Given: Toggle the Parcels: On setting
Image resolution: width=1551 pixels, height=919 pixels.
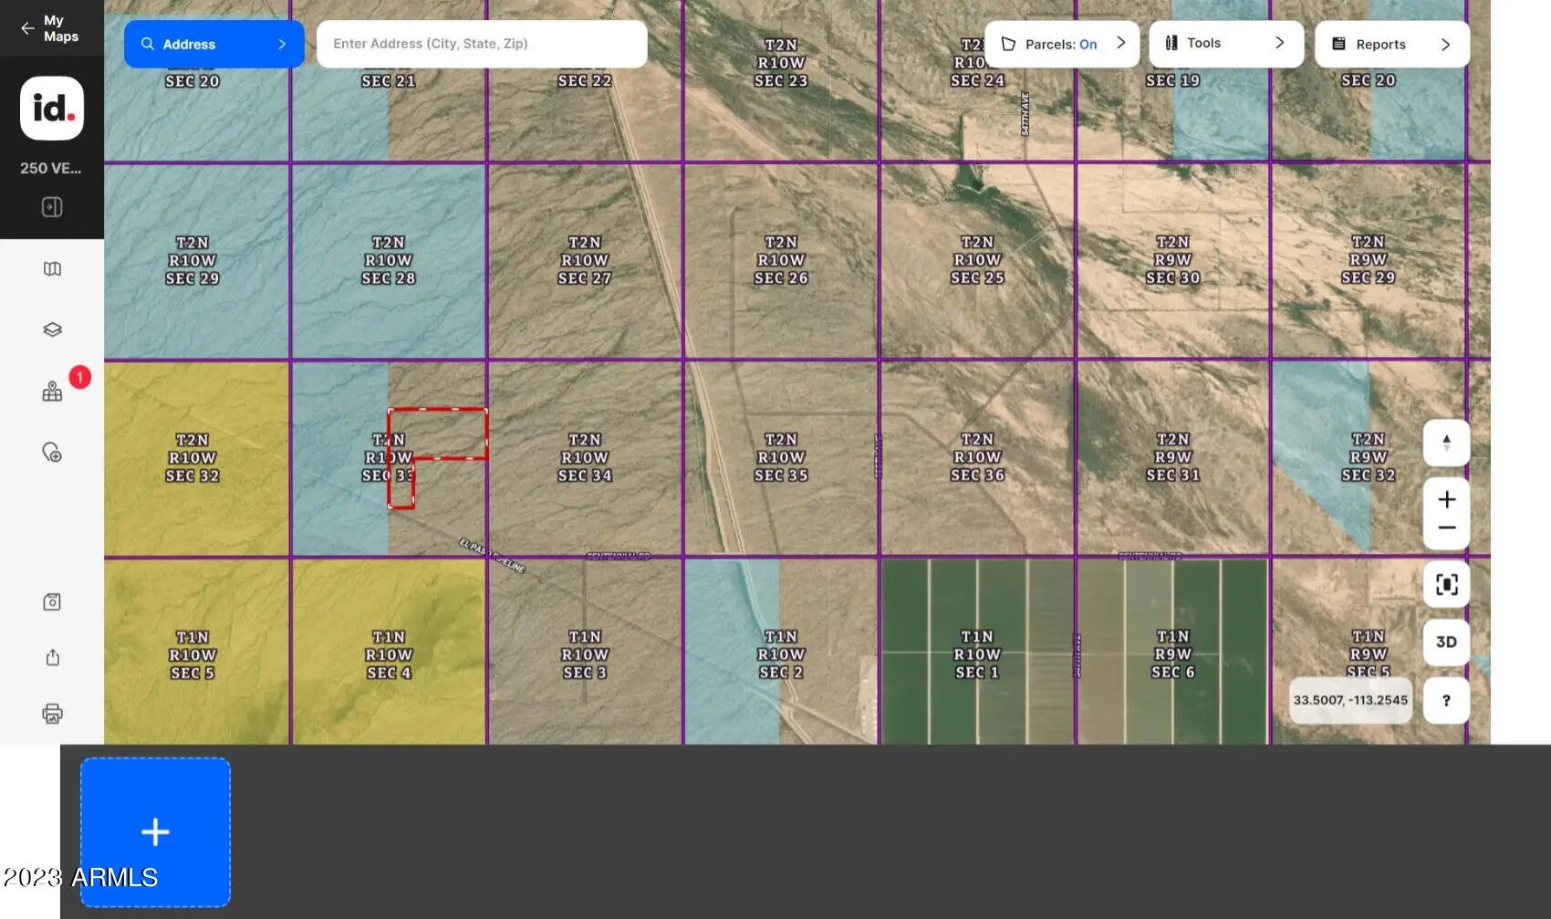Looking at the screenshot, I should 1061,44.
